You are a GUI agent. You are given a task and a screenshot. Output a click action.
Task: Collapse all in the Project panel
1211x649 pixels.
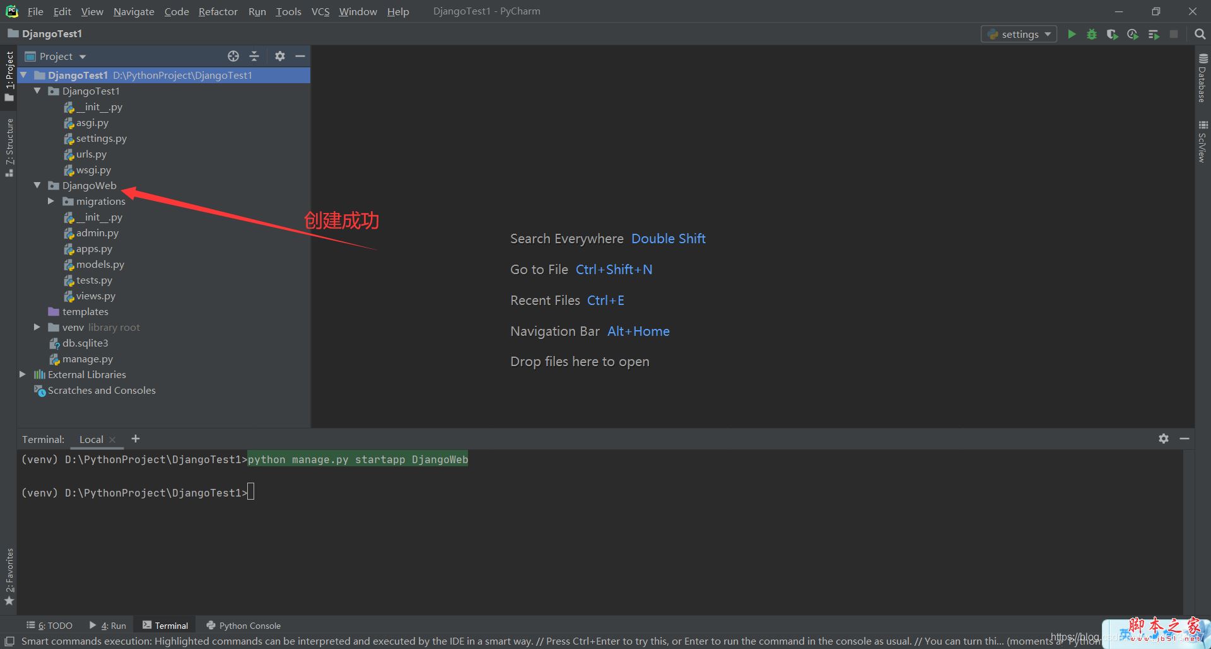pos(254,56)
